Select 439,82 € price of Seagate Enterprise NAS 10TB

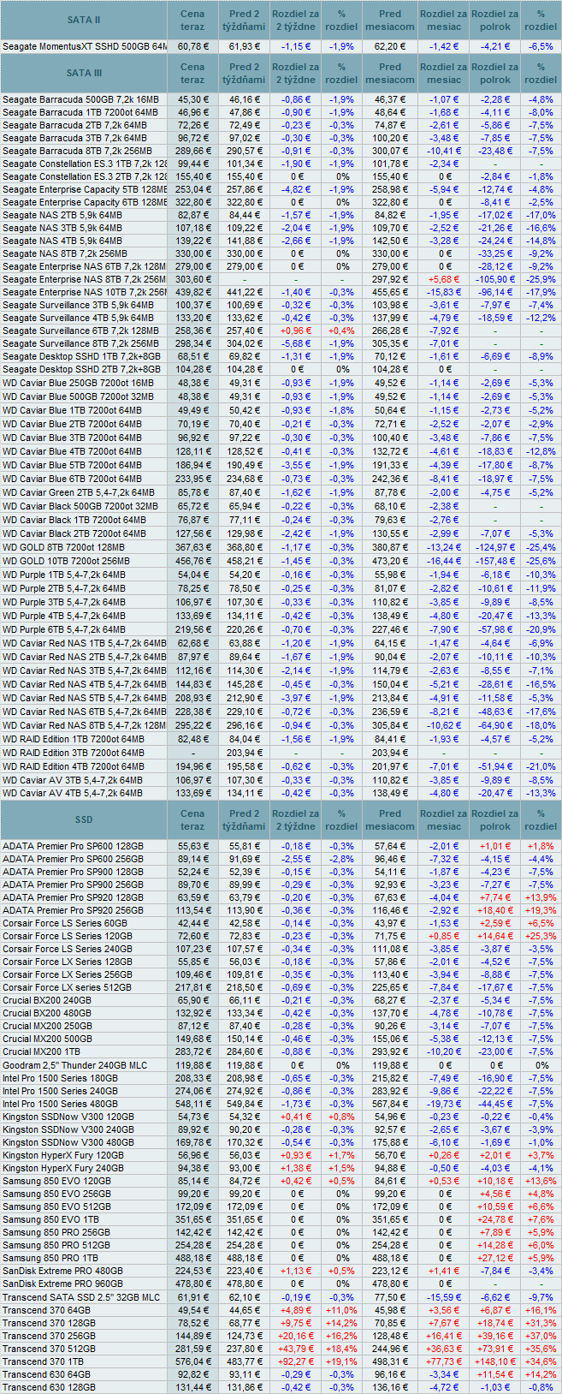coord(192,292)
